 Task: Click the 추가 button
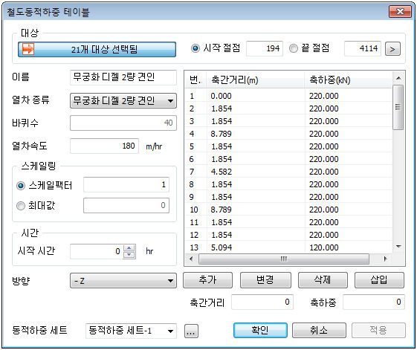207,280
